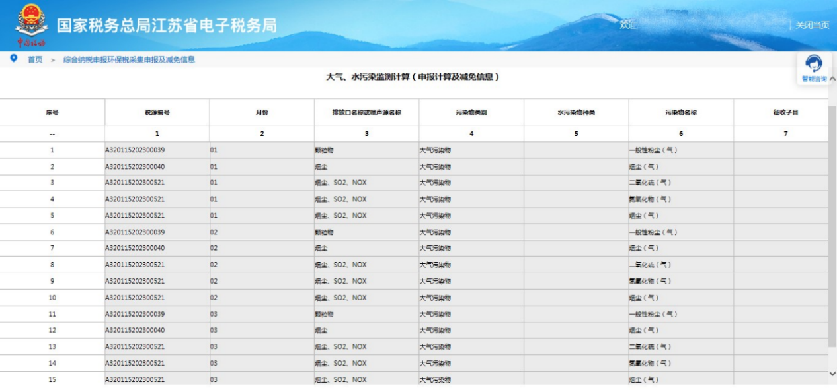Screen dimensions: 837x390
Task: Click the scrollbar up arrow
Action: 832,79
